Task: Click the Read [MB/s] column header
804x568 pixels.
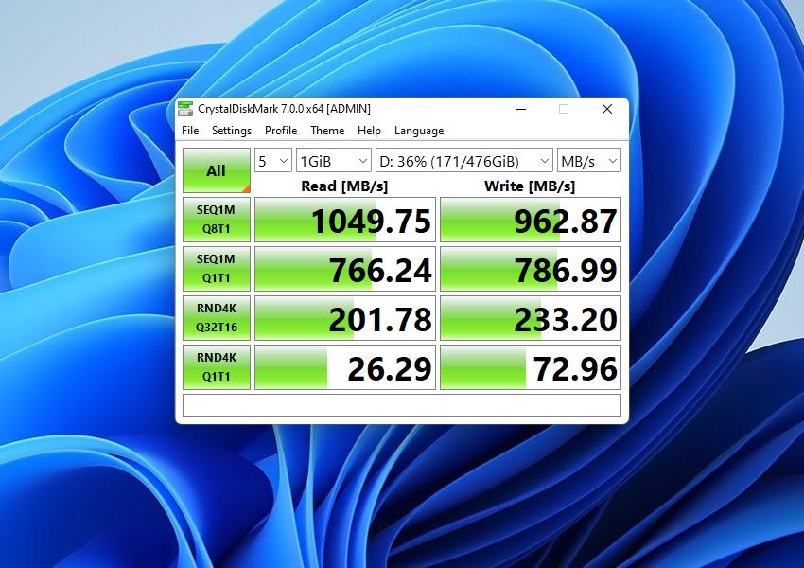Action: pos(344,186)
